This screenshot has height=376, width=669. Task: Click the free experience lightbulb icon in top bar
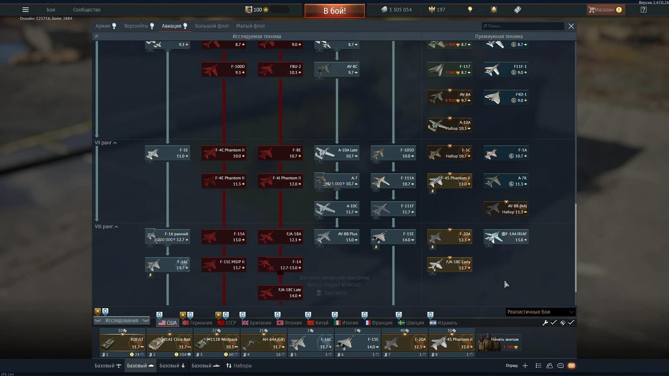[470, 10]
